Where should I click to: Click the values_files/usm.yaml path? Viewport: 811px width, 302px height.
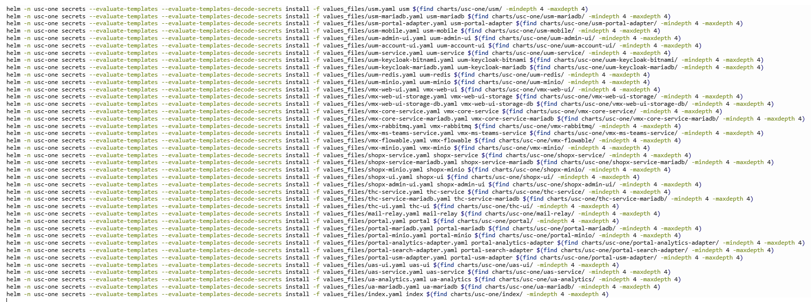(x=359, y=9)
